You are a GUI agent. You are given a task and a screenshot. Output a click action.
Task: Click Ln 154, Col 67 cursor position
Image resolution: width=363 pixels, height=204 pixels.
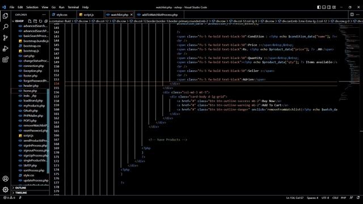tap(295, 198)
